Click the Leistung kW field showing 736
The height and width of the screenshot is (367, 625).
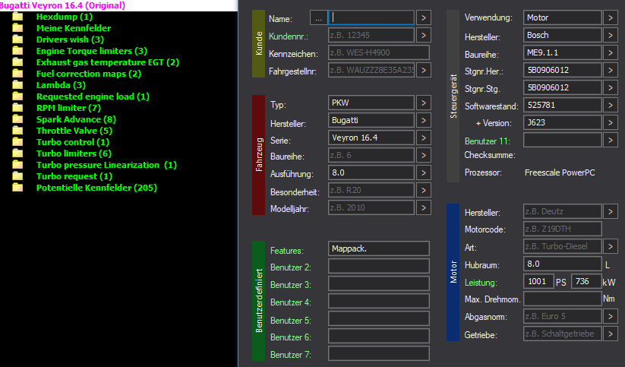[x=586, y=282]
